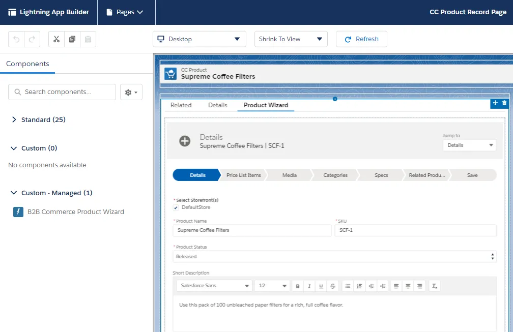Click the Lightning App Builder logo icon
This screenshot has width=513, height=332.
pyautogui.click(x=12, y=12)
